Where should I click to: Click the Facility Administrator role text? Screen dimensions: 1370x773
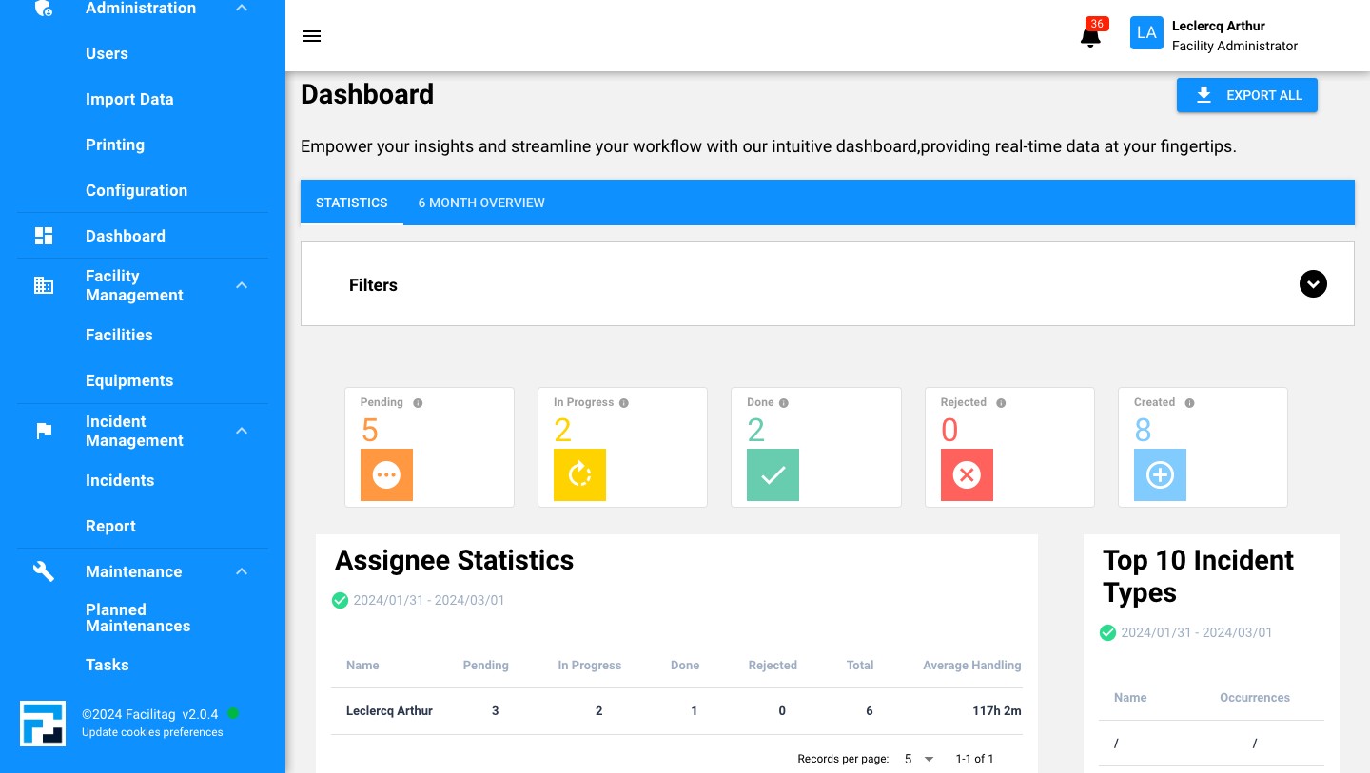pos(1235,46)
